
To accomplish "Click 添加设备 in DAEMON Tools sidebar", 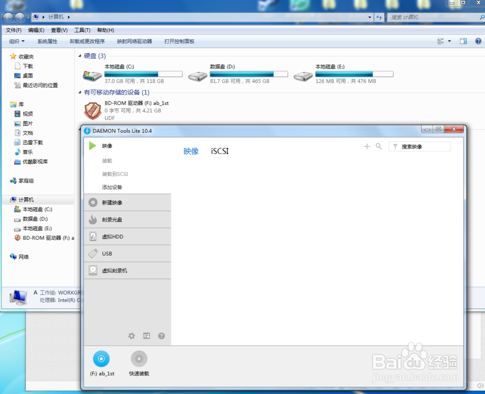I will point(112,187).
